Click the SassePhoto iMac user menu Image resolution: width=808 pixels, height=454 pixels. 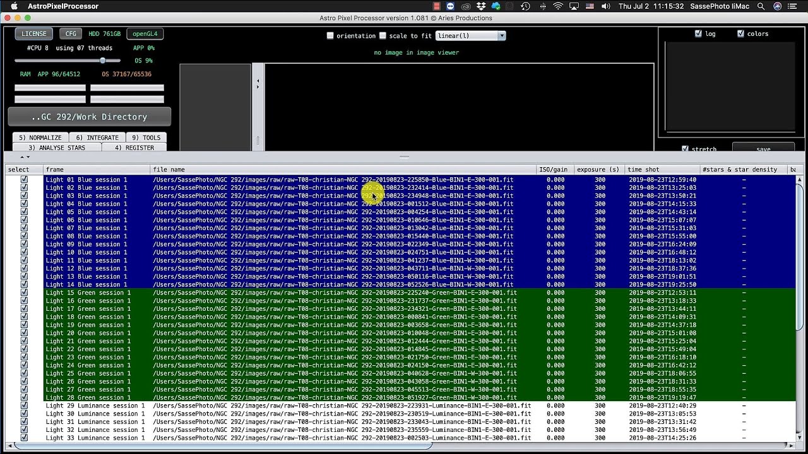pos(720,6)
